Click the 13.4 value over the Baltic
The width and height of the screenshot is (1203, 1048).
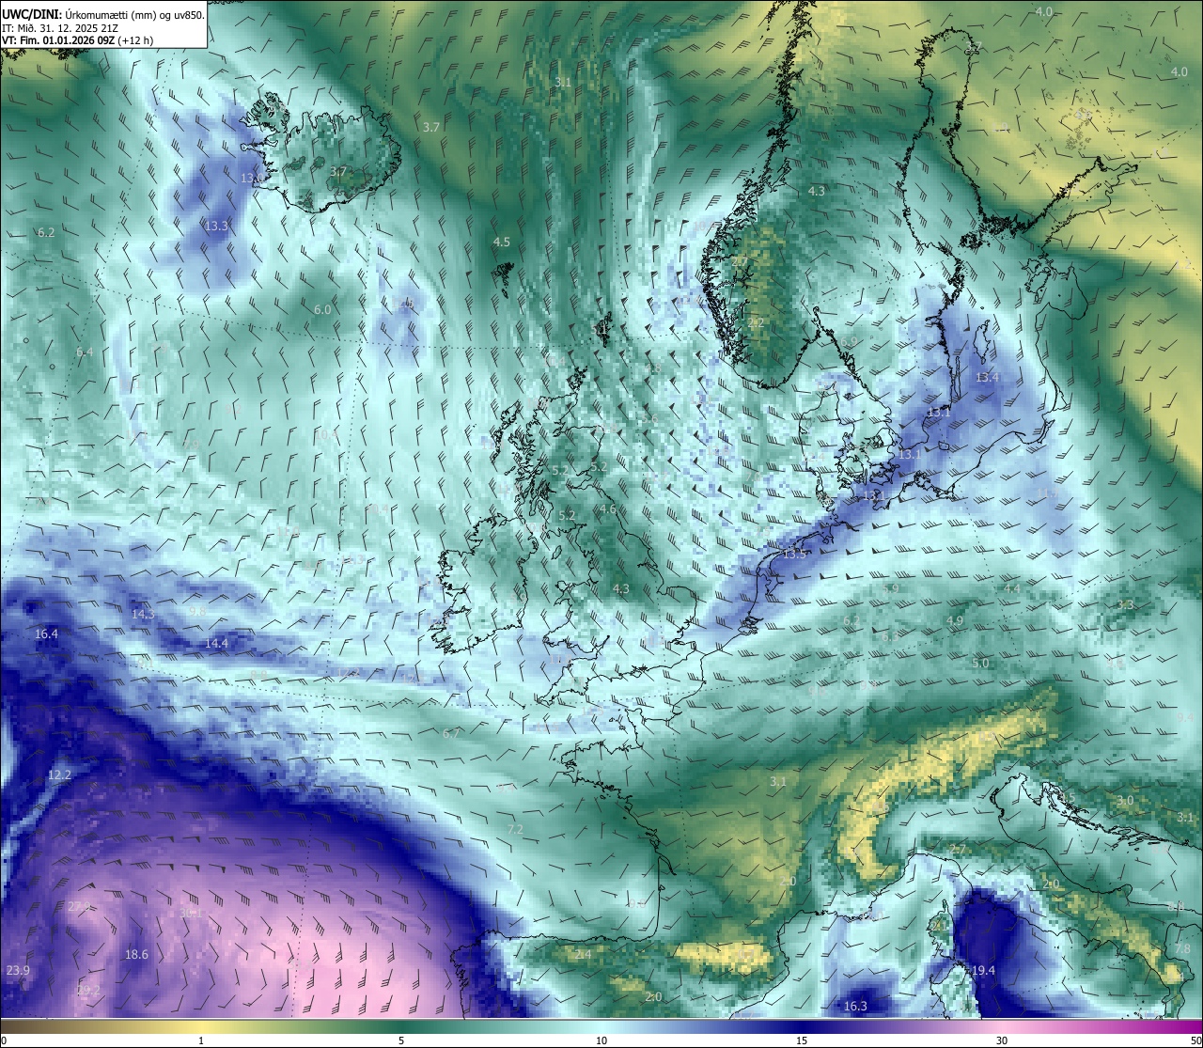point(988,377)
